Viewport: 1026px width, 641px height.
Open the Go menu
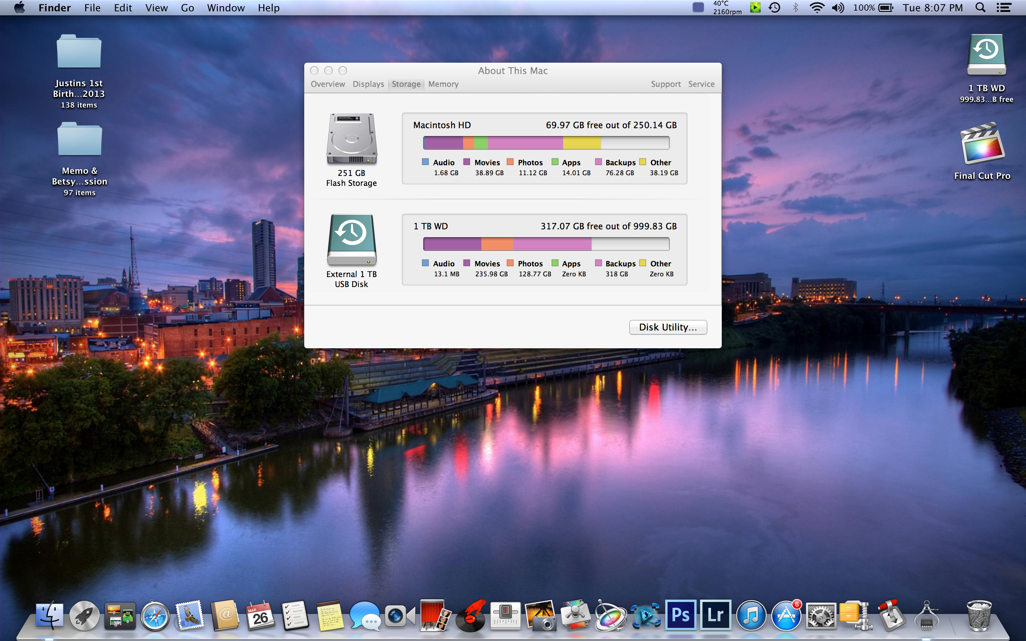coord(187,7)
